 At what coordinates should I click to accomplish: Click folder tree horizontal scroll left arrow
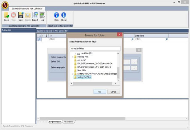(x=72, y=83)
